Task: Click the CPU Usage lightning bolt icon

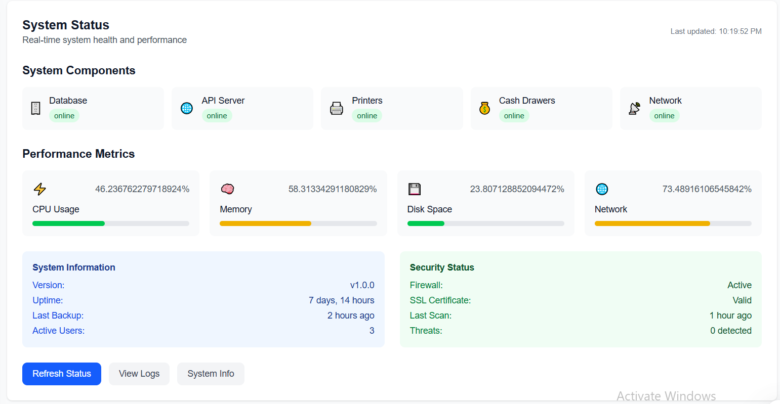Action: (39, 189)
